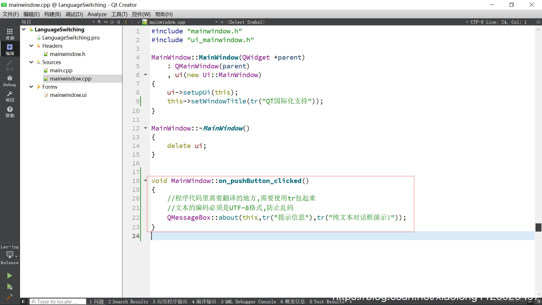The image size is (542, 305).
Task: Show the 8 Test Results pane
Action: pyautogui.click(x=327, y=302)
